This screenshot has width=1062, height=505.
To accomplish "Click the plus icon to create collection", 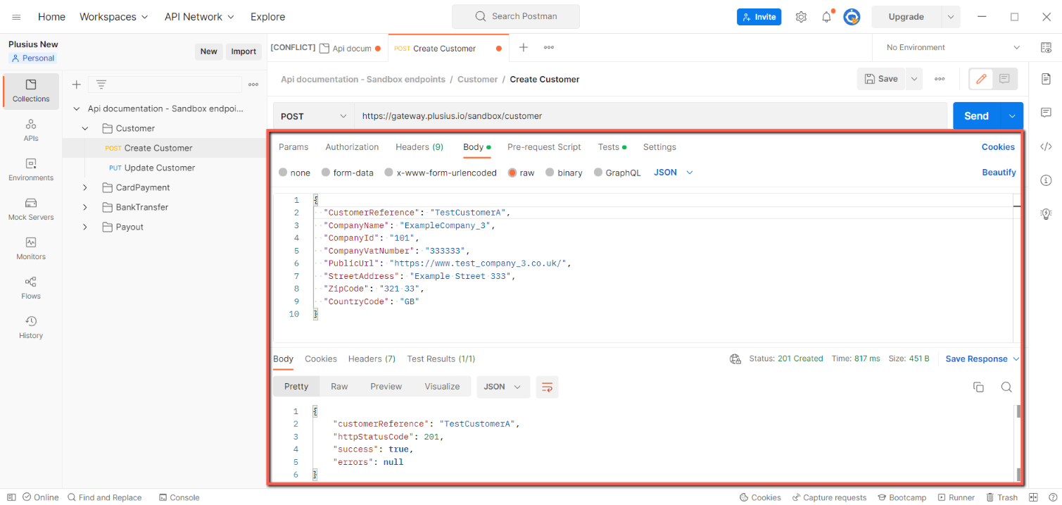I will [77, 85].
